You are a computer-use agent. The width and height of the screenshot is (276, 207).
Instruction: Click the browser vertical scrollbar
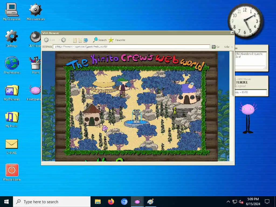click(232, 73)
